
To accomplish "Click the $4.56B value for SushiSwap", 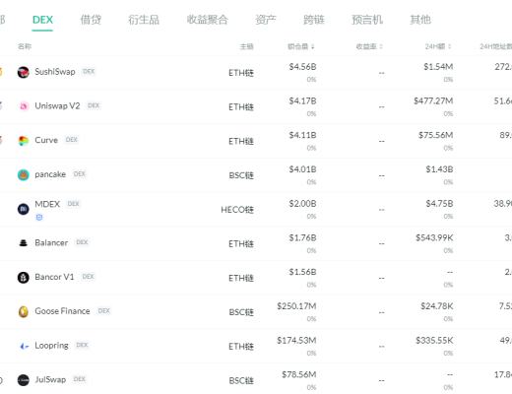I will (302, 67).
